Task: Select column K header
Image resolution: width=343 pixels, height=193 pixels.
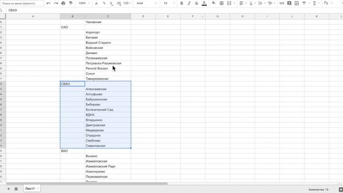Action: 317,16
